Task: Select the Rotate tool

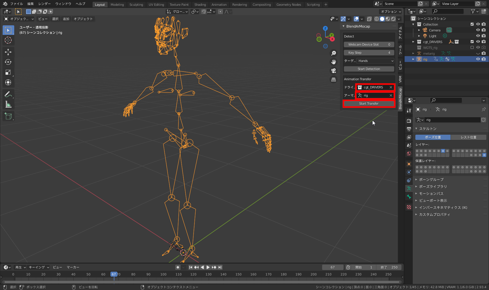Action: point(8,62)
